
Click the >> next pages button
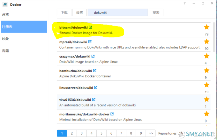point(151,133)
